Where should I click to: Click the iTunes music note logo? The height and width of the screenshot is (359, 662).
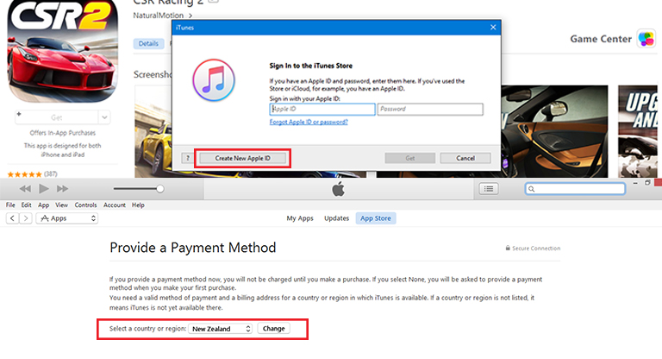click(x=214, y=80)
